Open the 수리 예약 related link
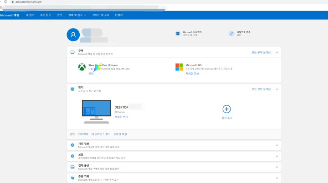Image resolution: width=328 pixels, height=183 pixels. click(x=83, y=134)
